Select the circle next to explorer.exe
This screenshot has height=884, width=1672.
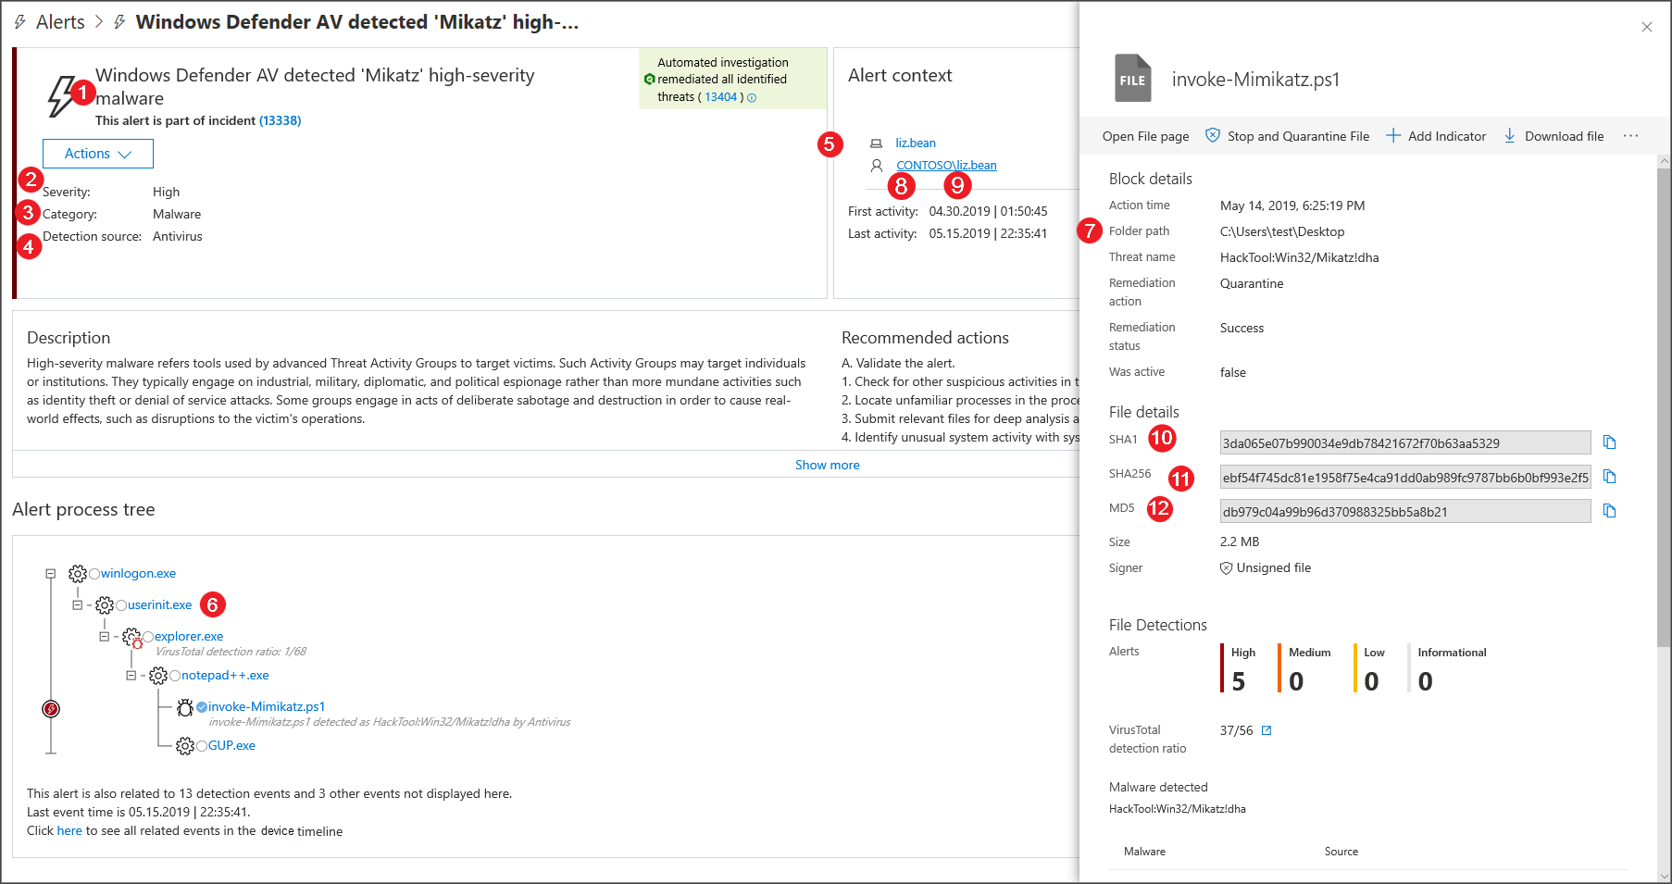click(148, 637)
